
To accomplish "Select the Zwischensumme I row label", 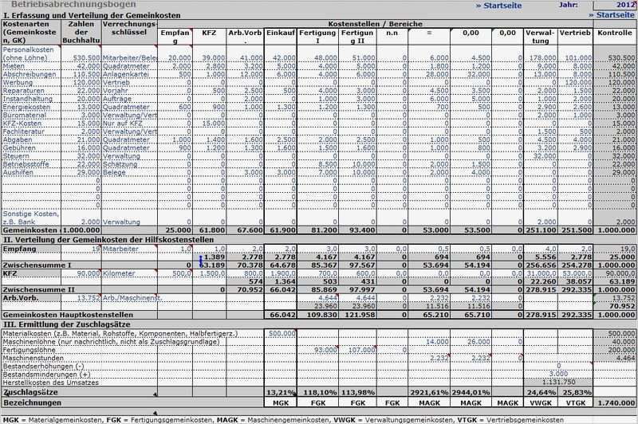I will [37, 265].
